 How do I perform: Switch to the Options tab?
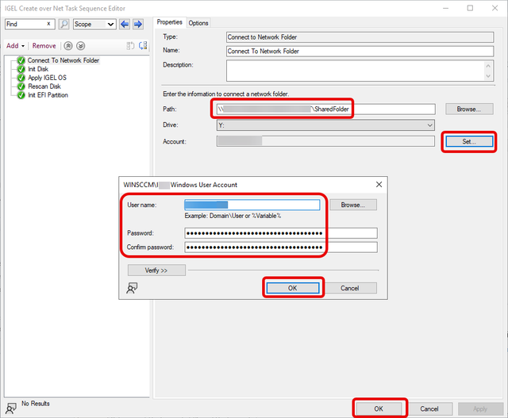(198, 22)
